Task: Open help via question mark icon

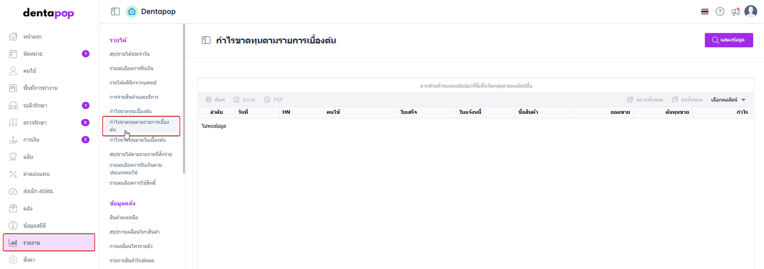Action: 720,11
